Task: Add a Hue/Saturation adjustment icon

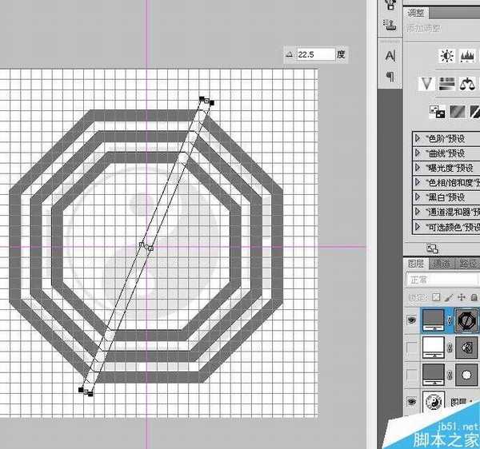Action: (446, 84)
